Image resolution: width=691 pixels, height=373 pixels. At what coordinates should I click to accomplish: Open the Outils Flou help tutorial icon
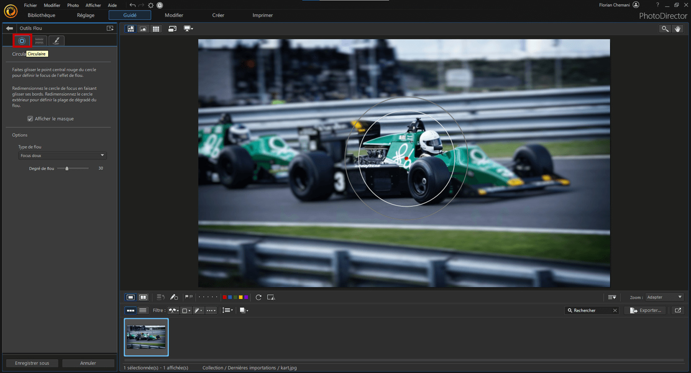coord(110,28)
